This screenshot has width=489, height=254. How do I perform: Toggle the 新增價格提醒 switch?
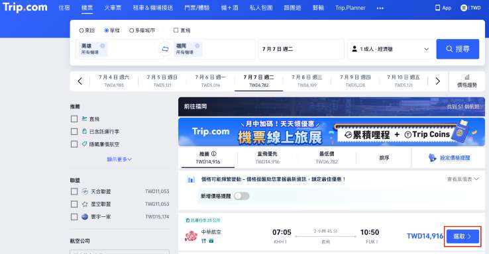242,196
